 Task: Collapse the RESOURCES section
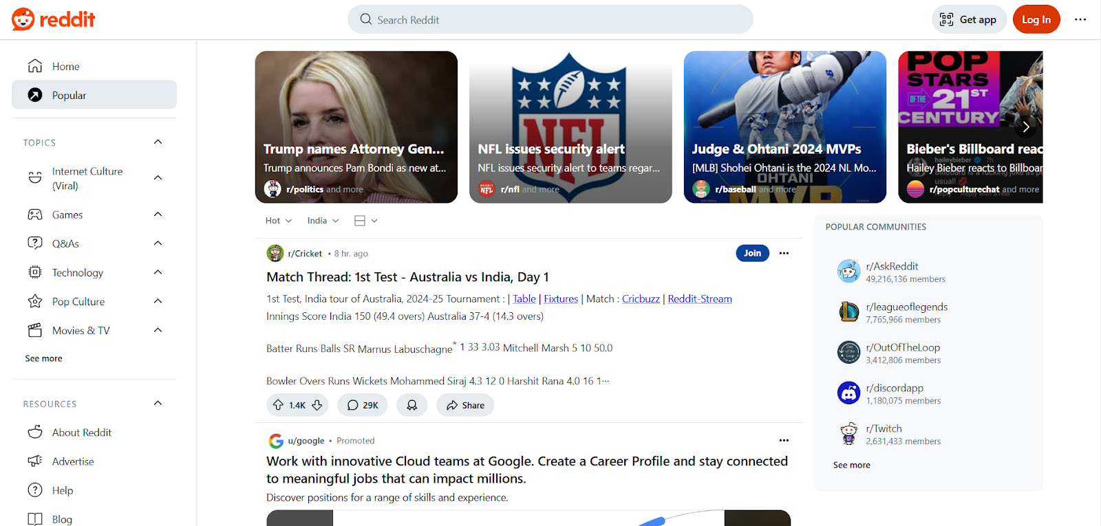(x=158, y=404)
